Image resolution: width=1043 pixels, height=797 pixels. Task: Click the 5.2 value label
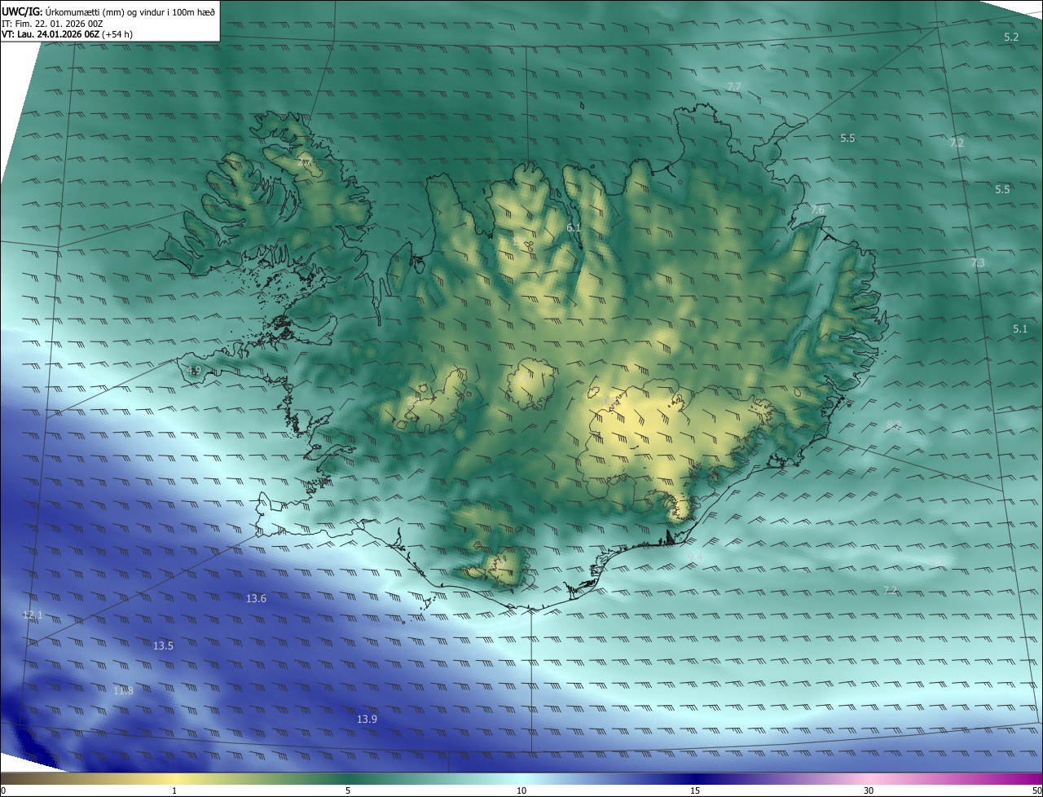pos(1011,37)
